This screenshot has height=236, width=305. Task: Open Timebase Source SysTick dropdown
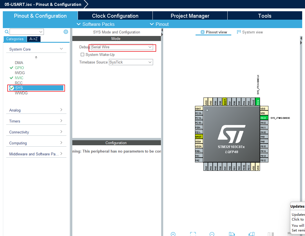(131, 62)
